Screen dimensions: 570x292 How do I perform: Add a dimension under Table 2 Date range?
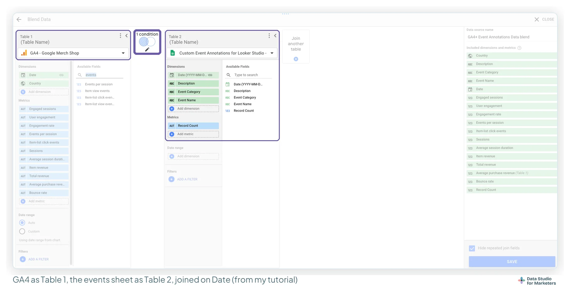point(193,156)
